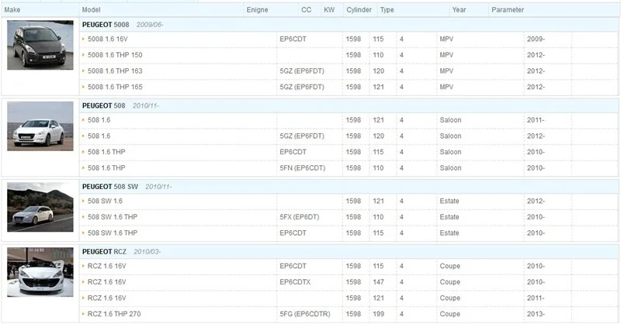This screenshot has height=324, width=621.
Task: Click the 2009- year in 5008 1.6 16V row
Action: (536, 40)
